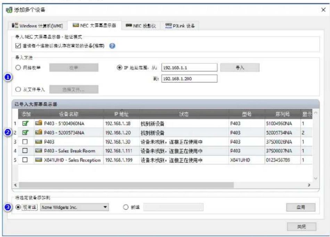
Task: Select the 网络枚举 radio button
Action: 18,67
